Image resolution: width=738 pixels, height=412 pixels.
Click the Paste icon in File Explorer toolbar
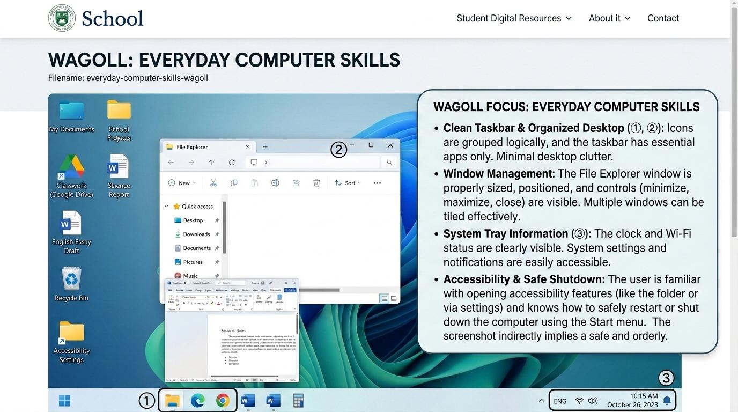coord(255,183)
